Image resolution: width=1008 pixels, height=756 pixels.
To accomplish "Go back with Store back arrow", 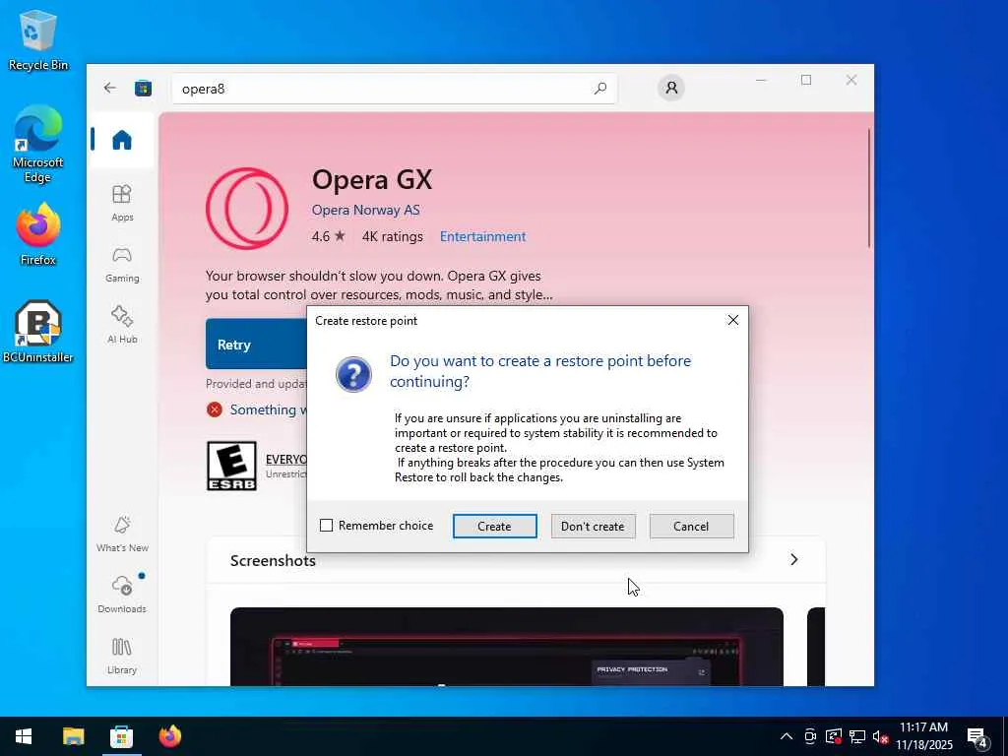I will 110,88.
